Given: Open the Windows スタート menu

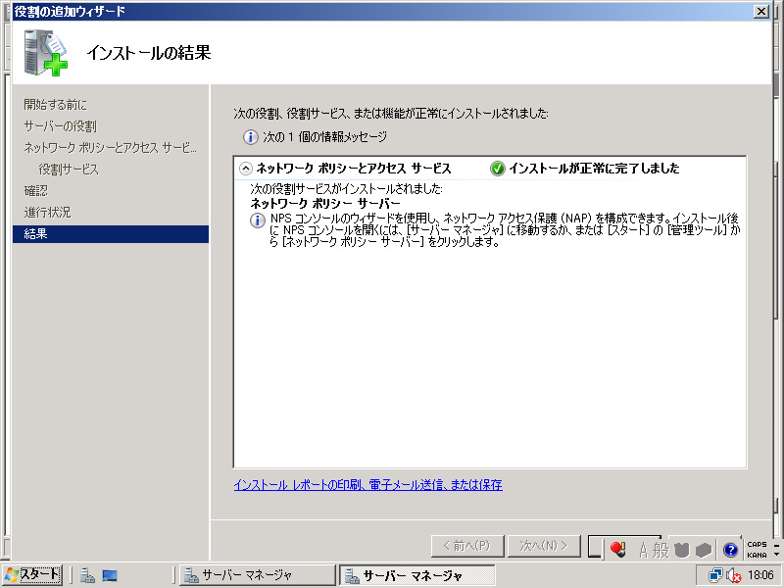Looking at the screenshot, I should point(32,575).
